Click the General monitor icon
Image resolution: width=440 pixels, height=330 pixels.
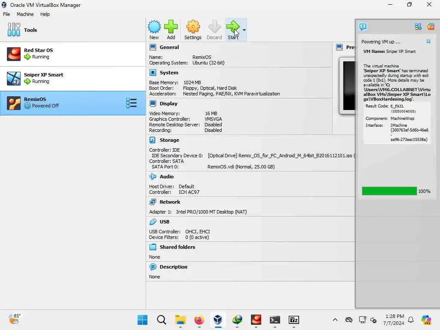tap(153, 47)
